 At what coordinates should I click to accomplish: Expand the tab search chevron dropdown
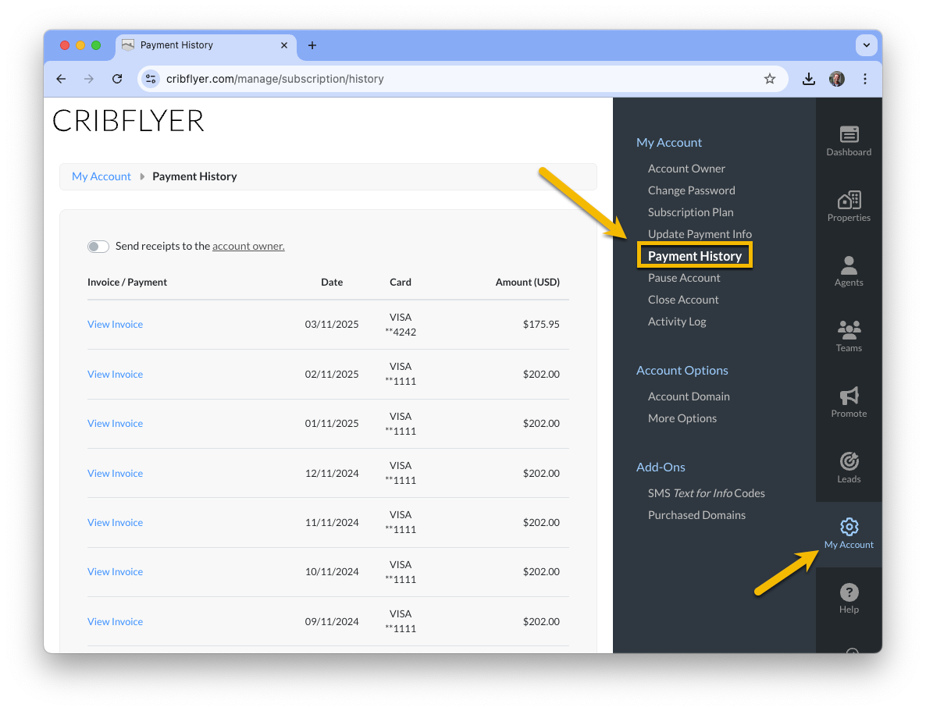(x=866, y=45)
